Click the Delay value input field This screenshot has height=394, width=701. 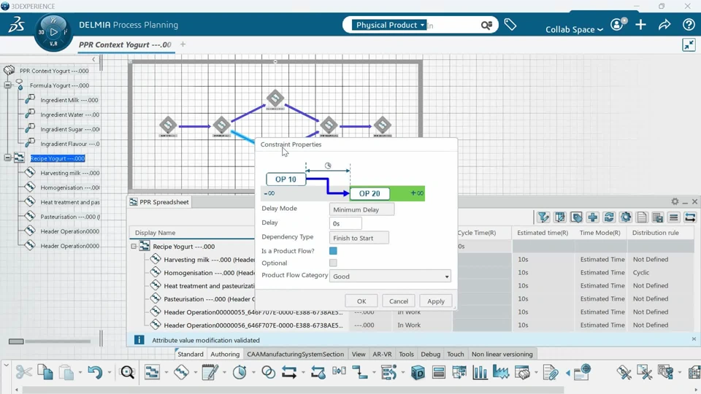tap(345, 223)
